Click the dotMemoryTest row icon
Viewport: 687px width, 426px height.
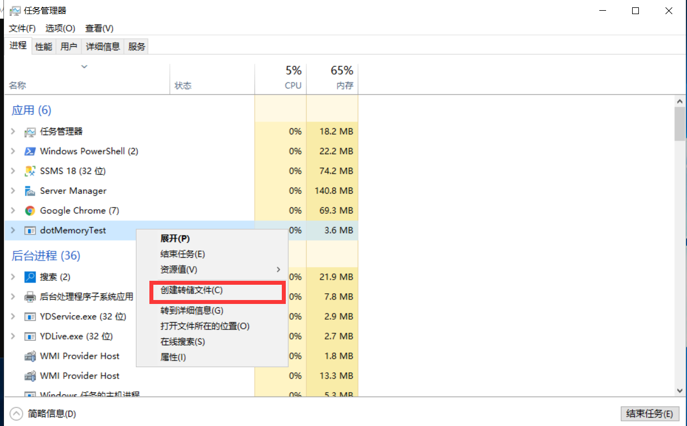pos(30,231)
